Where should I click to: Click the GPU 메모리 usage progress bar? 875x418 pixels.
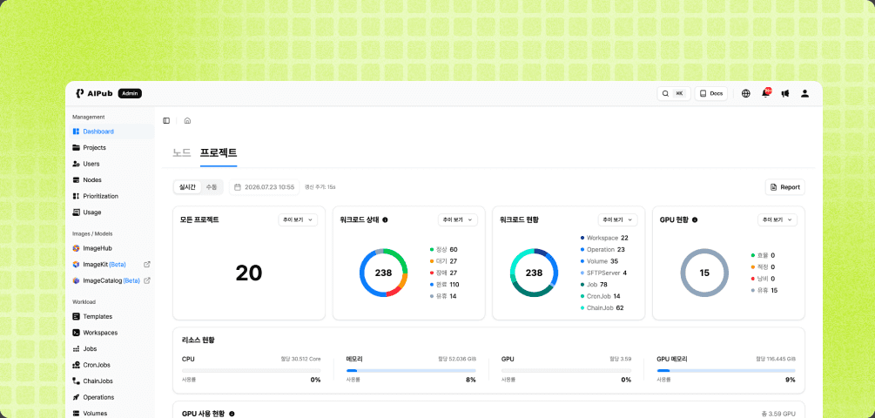coord(726,371)
